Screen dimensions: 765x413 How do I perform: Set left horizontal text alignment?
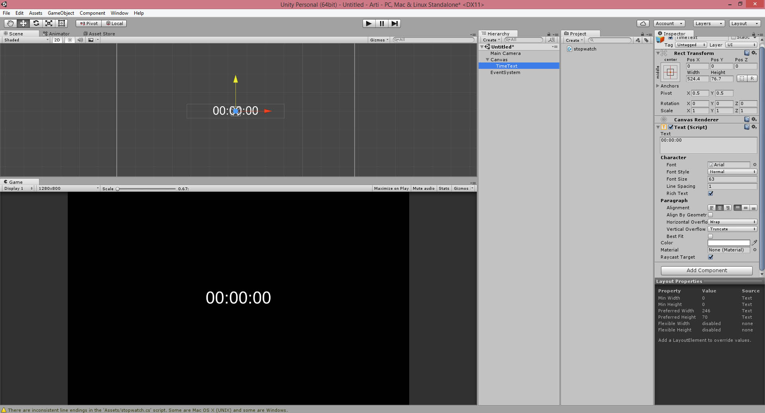[712, 208]
